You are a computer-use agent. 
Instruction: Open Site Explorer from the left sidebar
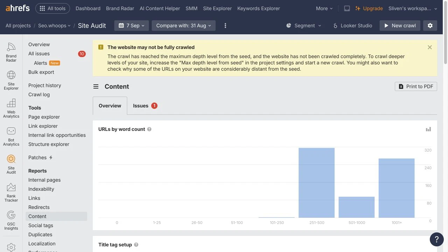11,80
